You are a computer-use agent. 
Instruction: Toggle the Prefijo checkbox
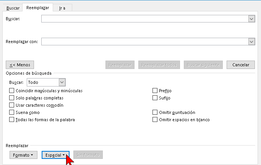155,91
